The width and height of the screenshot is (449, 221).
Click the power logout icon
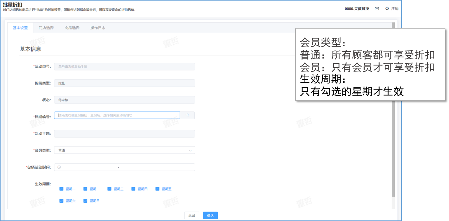click(x=387, y=9)
